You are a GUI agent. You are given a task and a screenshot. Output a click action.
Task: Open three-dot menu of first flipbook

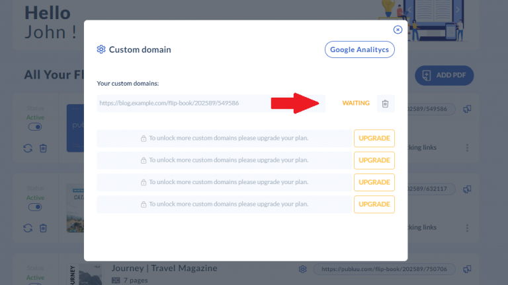point(467,148)
